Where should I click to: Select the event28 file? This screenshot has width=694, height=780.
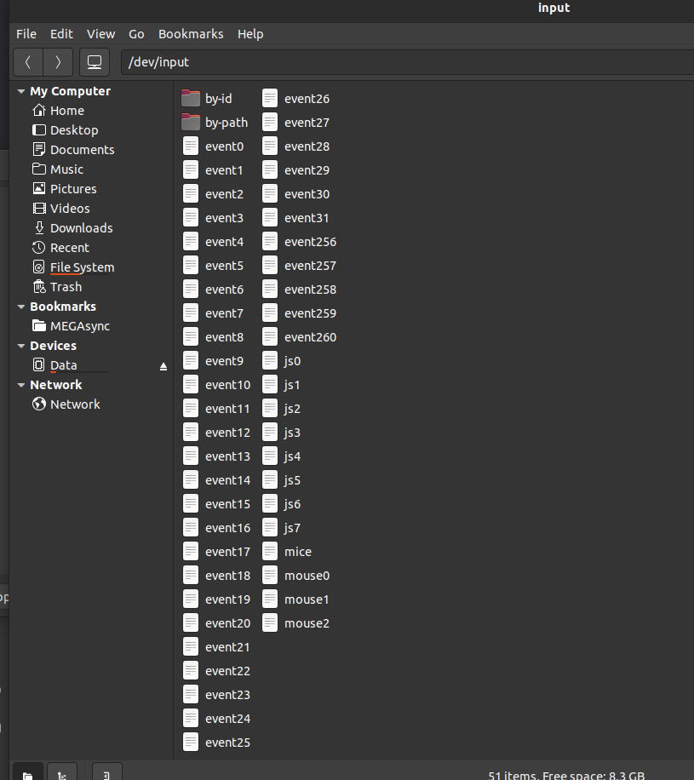[296, 146]
